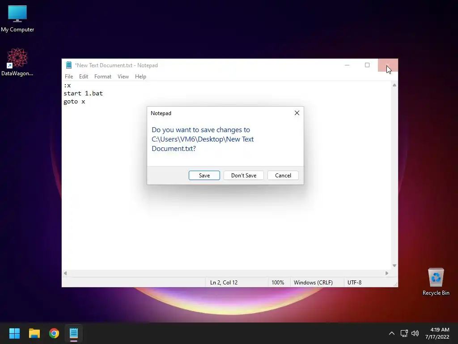
Task: Choose Don't Save in the dialog
Action: point(244,175)
